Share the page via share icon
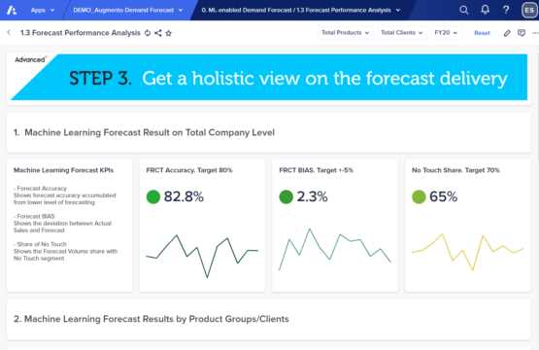 coord(157,33)
